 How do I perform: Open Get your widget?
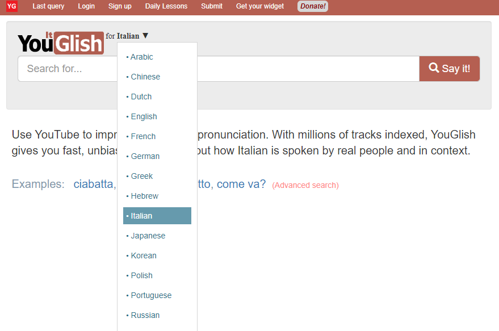coord(259,6)
